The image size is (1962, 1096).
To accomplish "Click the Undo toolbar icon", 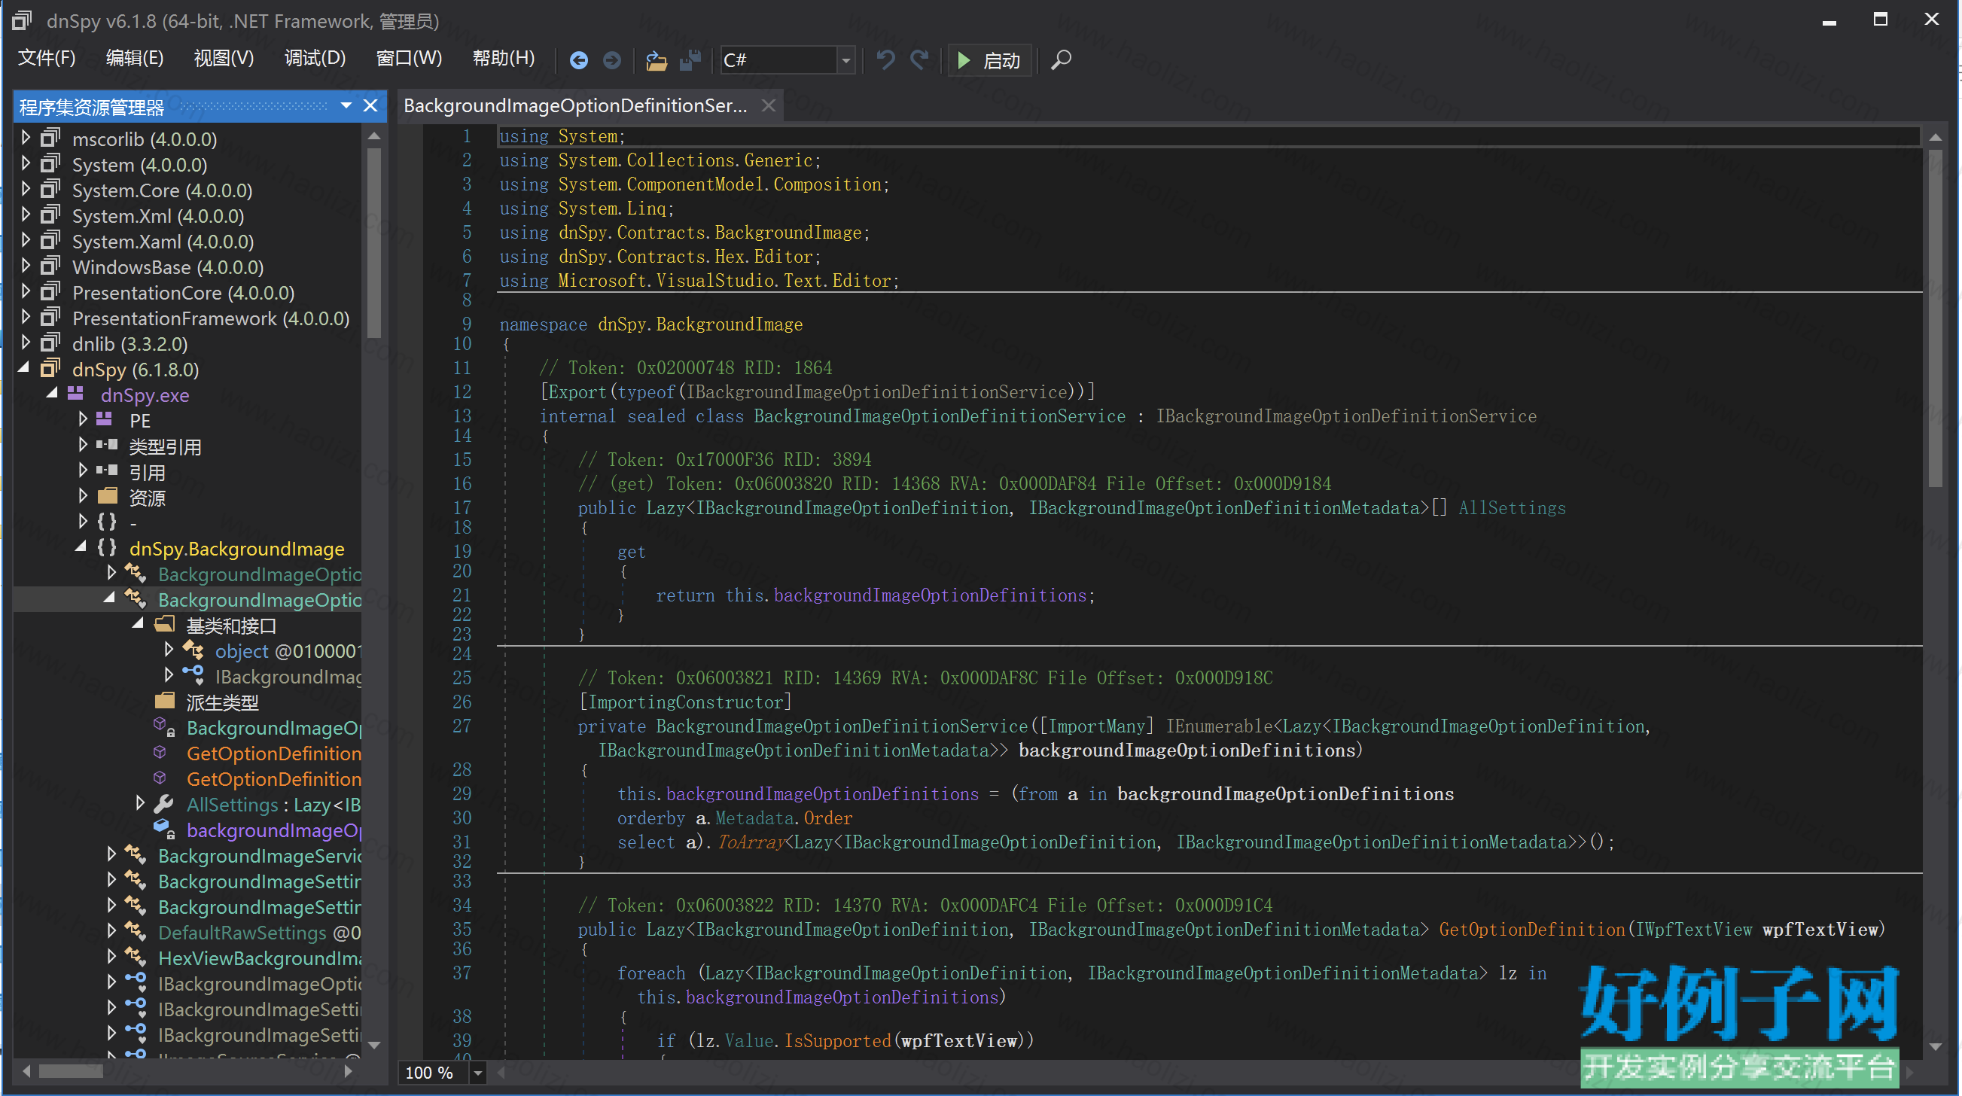I will point(885,59).
